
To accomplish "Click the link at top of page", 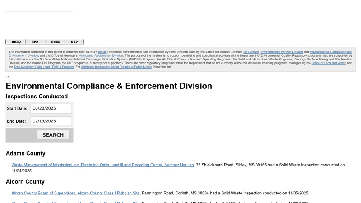I will (x=39, y=10).
